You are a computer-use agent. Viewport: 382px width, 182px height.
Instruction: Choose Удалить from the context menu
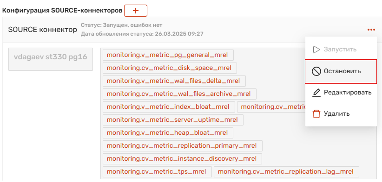[x=341, y=113]
